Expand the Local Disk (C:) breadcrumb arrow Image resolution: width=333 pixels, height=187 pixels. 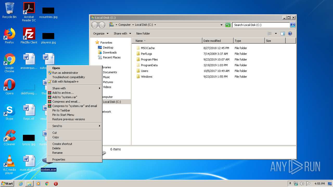(x=155, y=25)
